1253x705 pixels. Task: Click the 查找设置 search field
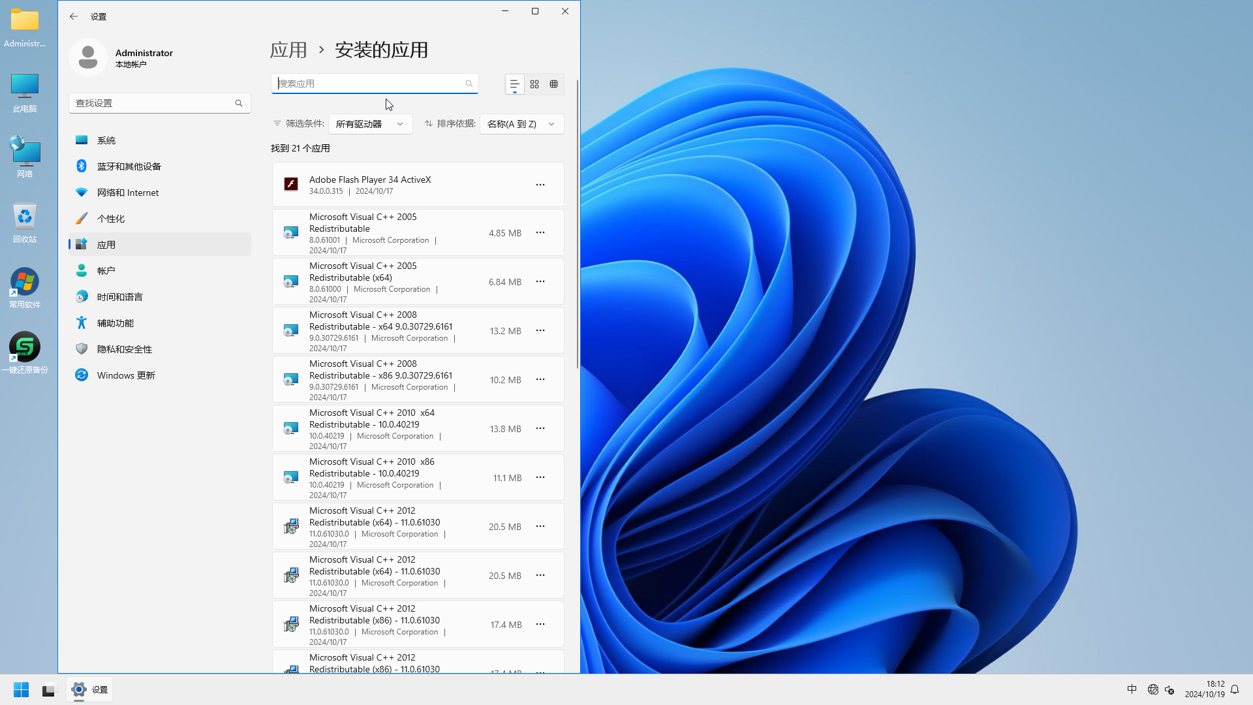tap(160, 103)
